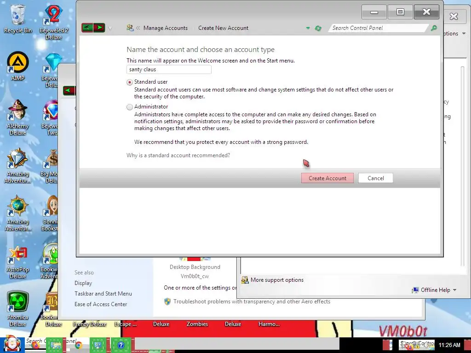The image size is (471, 353).
Task: Open the Offline Help dropdown
Action: point(438,290)
